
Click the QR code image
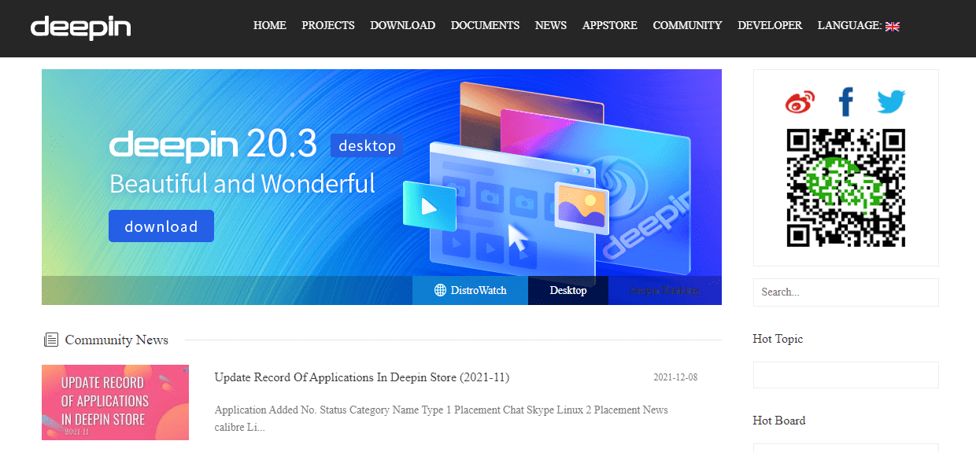pyautogui.click(x=846, y=188)
